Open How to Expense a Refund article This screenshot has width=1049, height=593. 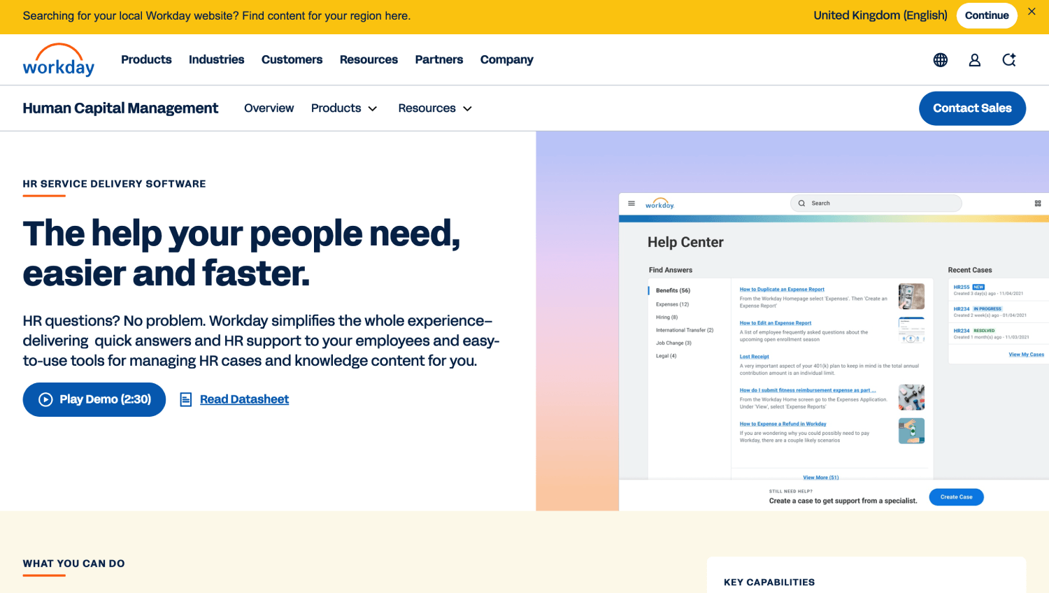[783, 424]
